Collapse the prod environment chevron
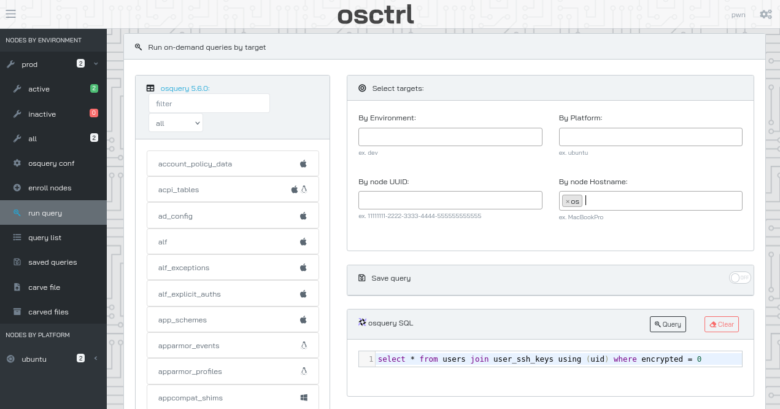This screenshot has width=780, height=409. pos(96,64)
